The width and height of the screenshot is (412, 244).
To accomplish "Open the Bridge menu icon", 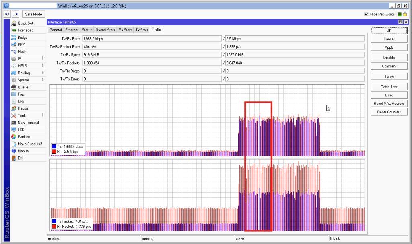I will coord(14,38).
